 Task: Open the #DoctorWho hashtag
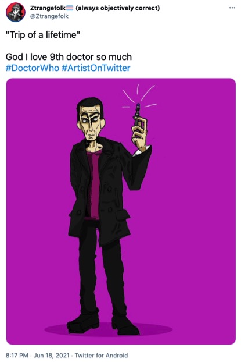(x=33, y=68)
